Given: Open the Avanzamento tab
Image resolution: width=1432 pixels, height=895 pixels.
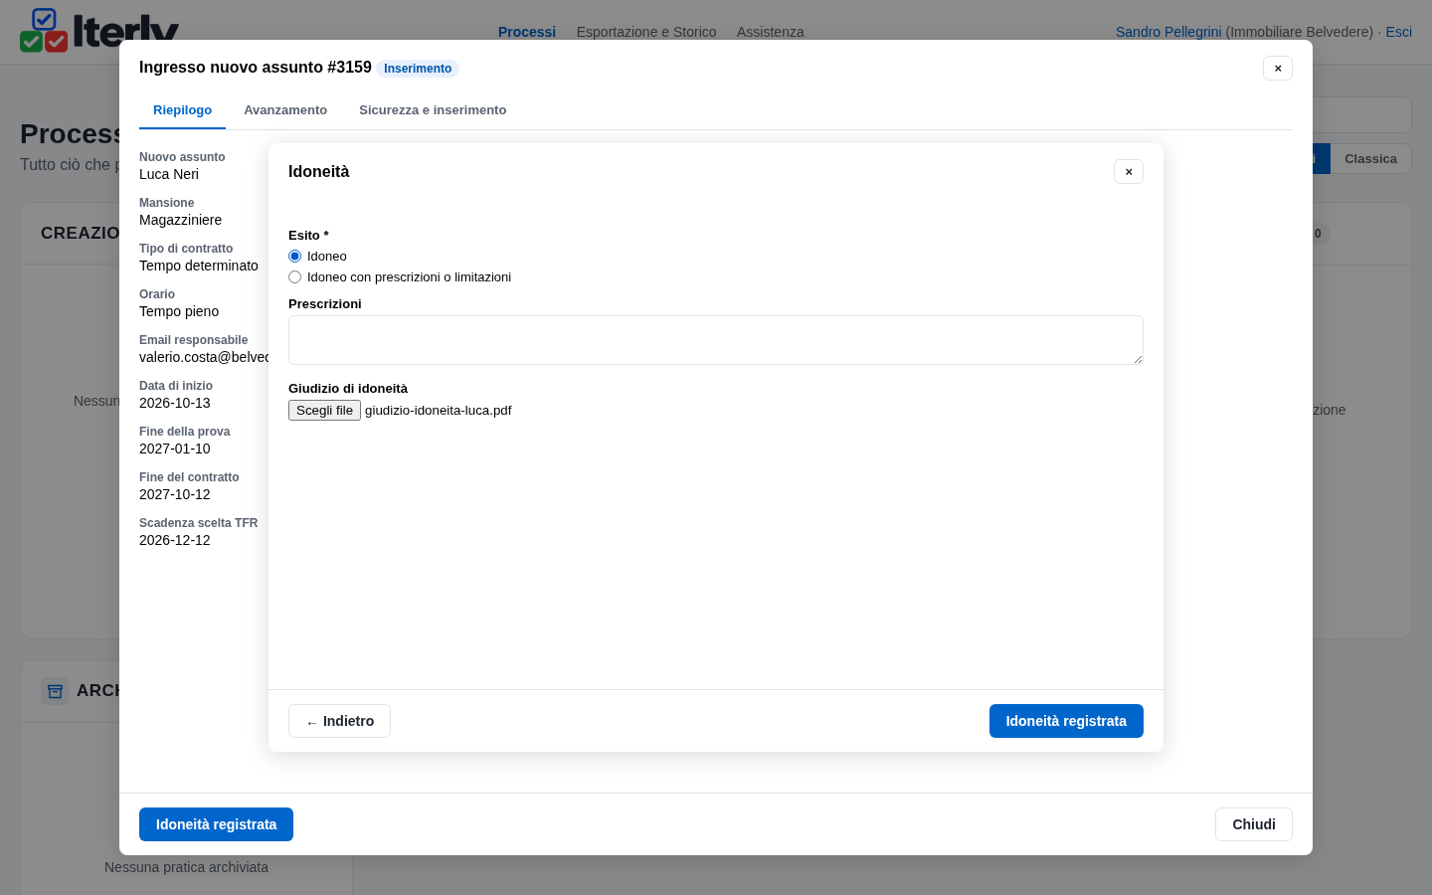Looking at the screenshot, I should pyautogui.click(x=285, y=110).
